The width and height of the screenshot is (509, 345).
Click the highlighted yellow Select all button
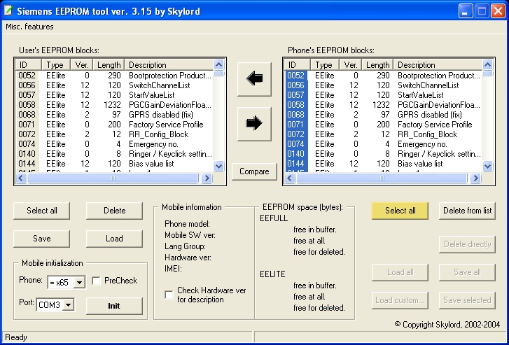pyautogui.click(x=400, y=211)
